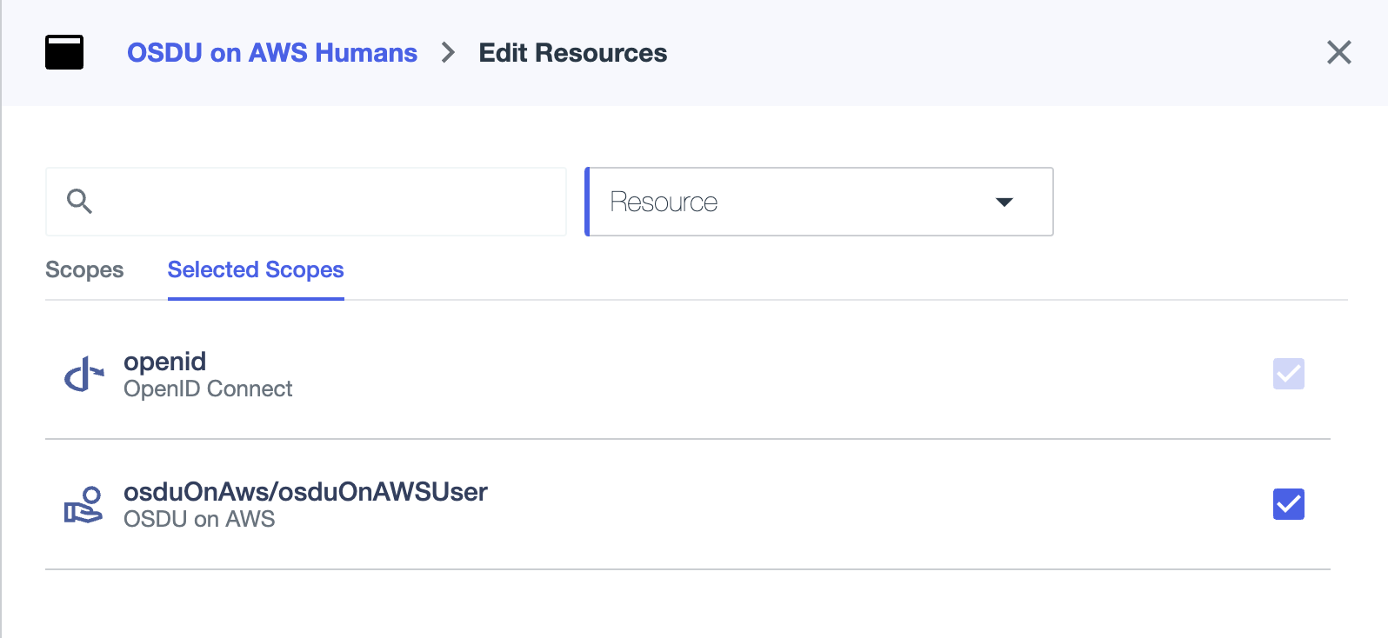Open the Resource dropdown
Viewport: 1388px width, 638px height.
point(819,202)
